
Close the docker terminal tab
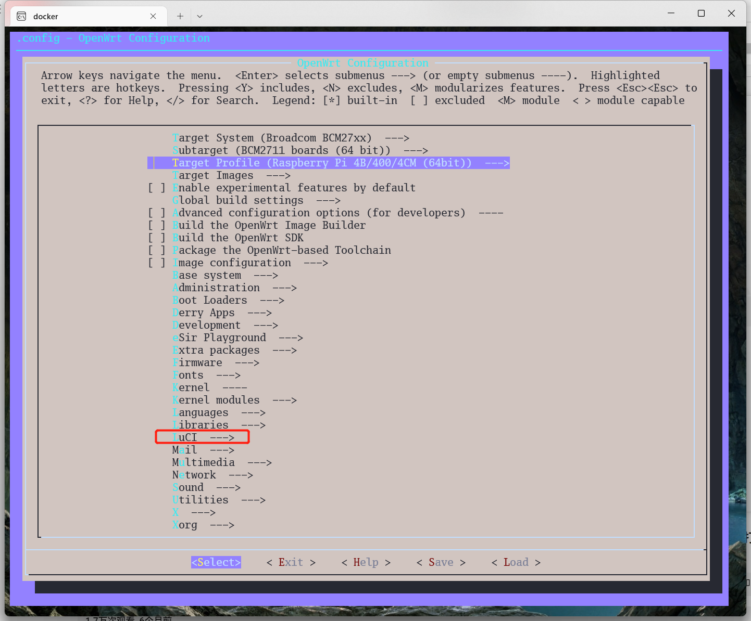click(x=153, y=16)
